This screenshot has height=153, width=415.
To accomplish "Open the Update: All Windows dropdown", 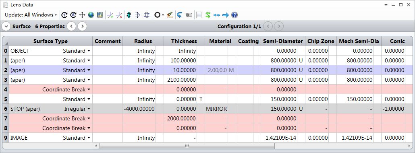I will [x=31, y=15].
